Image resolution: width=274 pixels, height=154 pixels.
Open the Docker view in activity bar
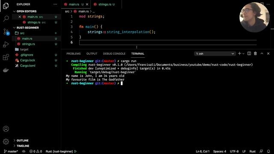pyautogui.click(x=6, y=70)
